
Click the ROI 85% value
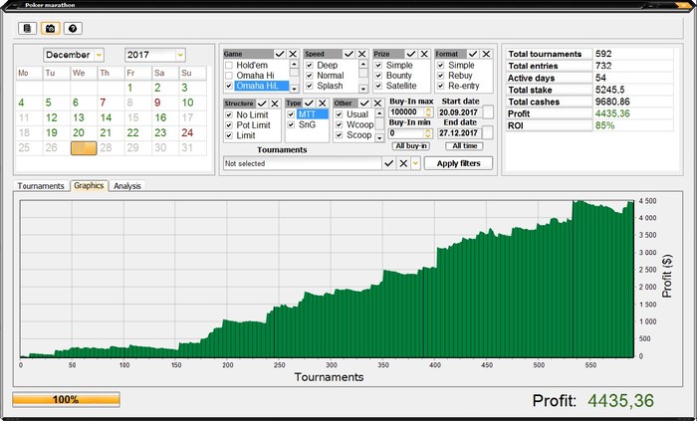coord(604,125)
